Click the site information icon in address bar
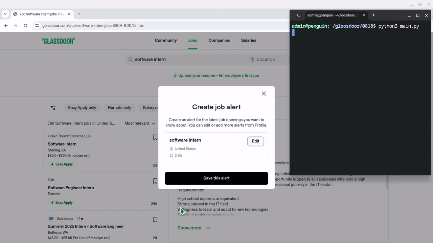This screenshot has height=243, width=433. 37,26
